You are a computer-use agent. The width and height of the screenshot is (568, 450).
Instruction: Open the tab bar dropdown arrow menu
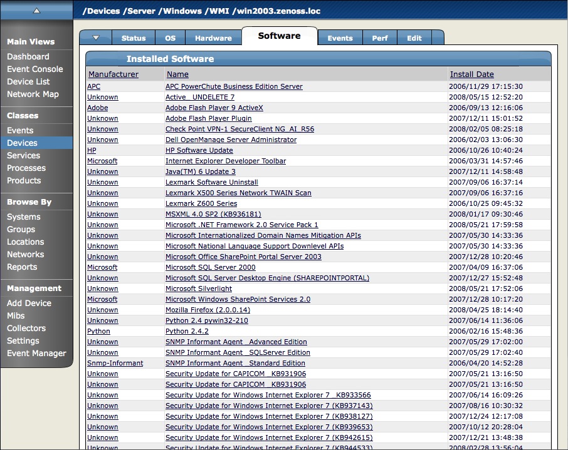click(96, 38)
